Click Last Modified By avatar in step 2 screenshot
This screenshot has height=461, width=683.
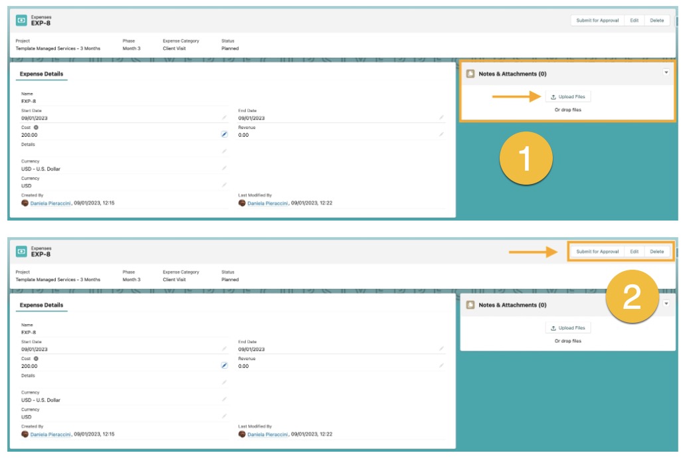point(242,434)
